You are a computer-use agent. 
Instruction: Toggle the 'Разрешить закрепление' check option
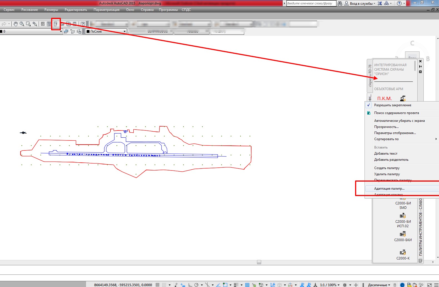coord(392,105)
